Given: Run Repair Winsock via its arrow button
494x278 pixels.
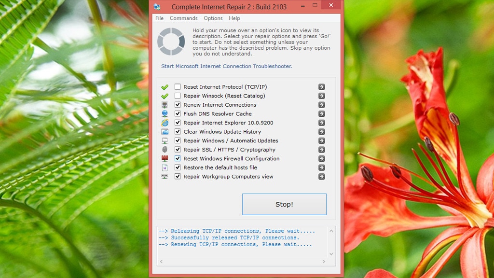Looking at the screenshot, I should coord(321,96).
